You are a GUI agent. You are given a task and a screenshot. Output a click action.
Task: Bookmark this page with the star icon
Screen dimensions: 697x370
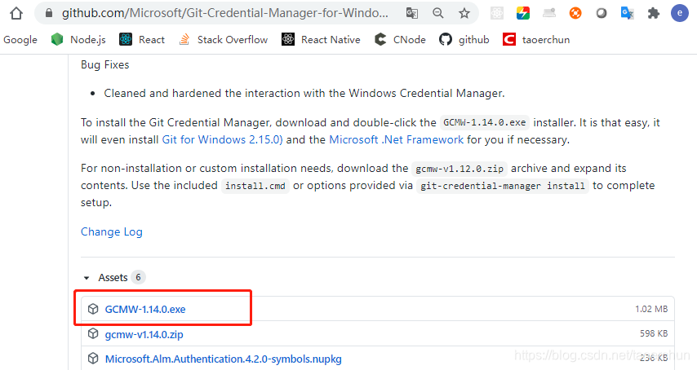click(464, 13)
